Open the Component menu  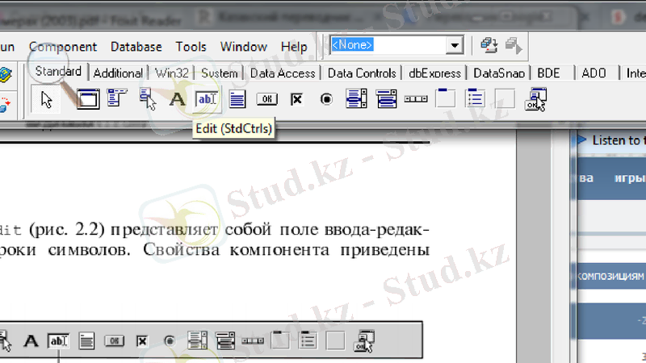click(63, 47)
